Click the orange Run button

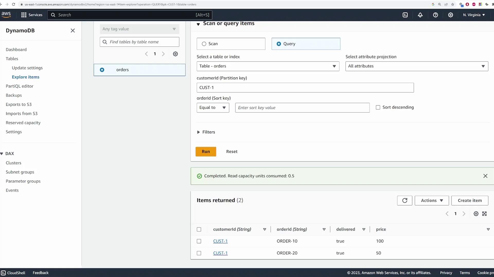pyautogui.click(x=206, y=152)
